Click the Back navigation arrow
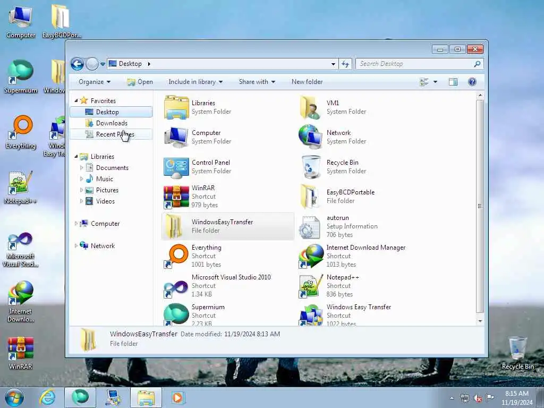 [78, 64]
